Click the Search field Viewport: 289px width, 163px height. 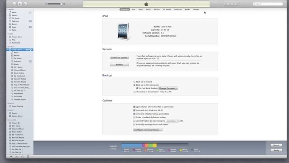(268, 4)
